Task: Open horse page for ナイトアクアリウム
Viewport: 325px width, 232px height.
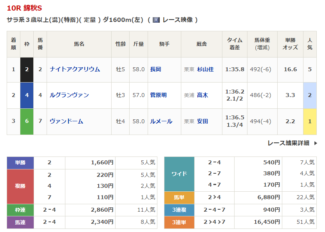Action: click(75, 69)
